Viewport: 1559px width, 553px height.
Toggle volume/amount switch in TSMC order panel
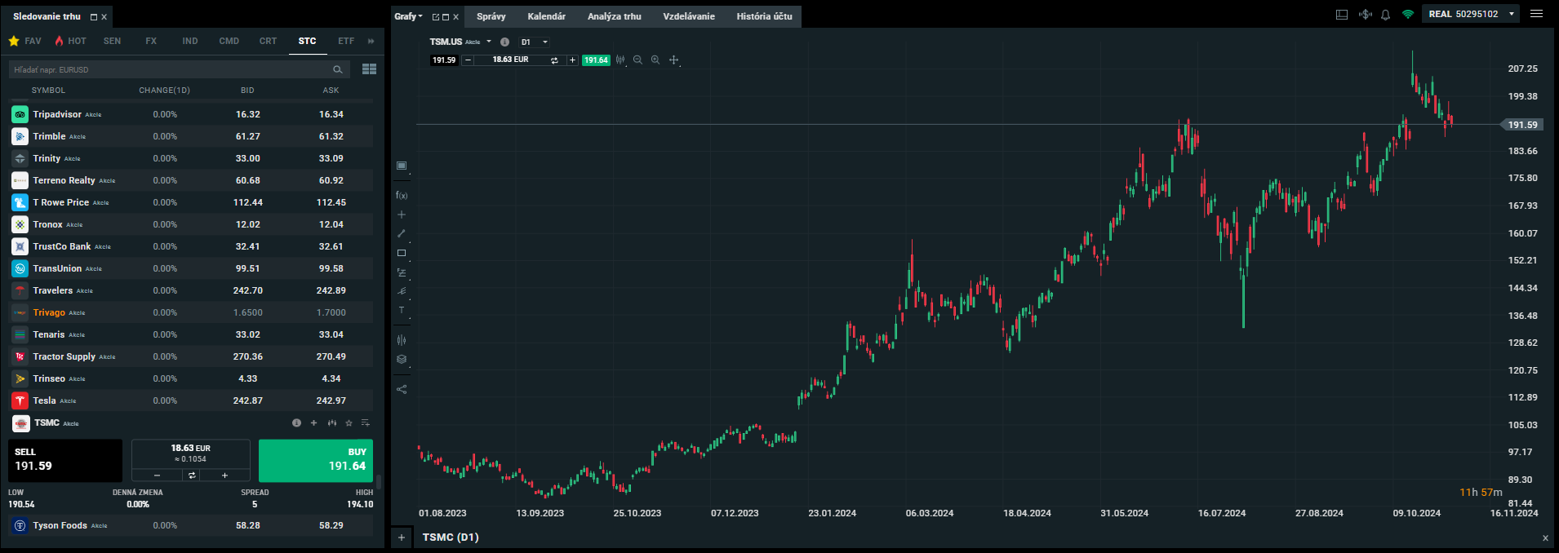[x=191, y=476]
